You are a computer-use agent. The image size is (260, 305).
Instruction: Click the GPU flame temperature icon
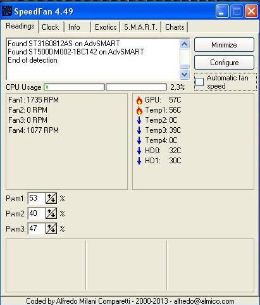139,101
